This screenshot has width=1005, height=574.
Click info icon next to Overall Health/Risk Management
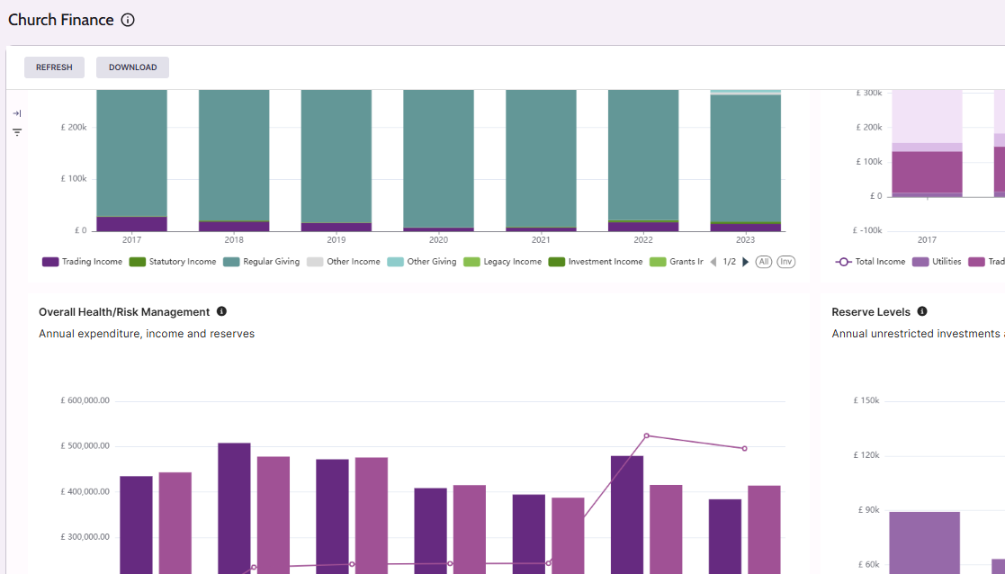click(222, 311)
